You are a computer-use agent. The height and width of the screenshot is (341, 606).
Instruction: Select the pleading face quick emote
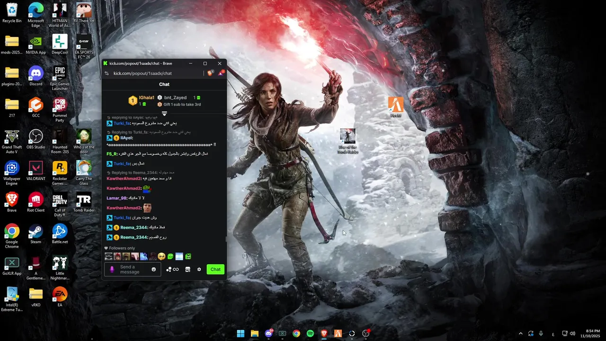pyautogui.click(x=161, y=256)
